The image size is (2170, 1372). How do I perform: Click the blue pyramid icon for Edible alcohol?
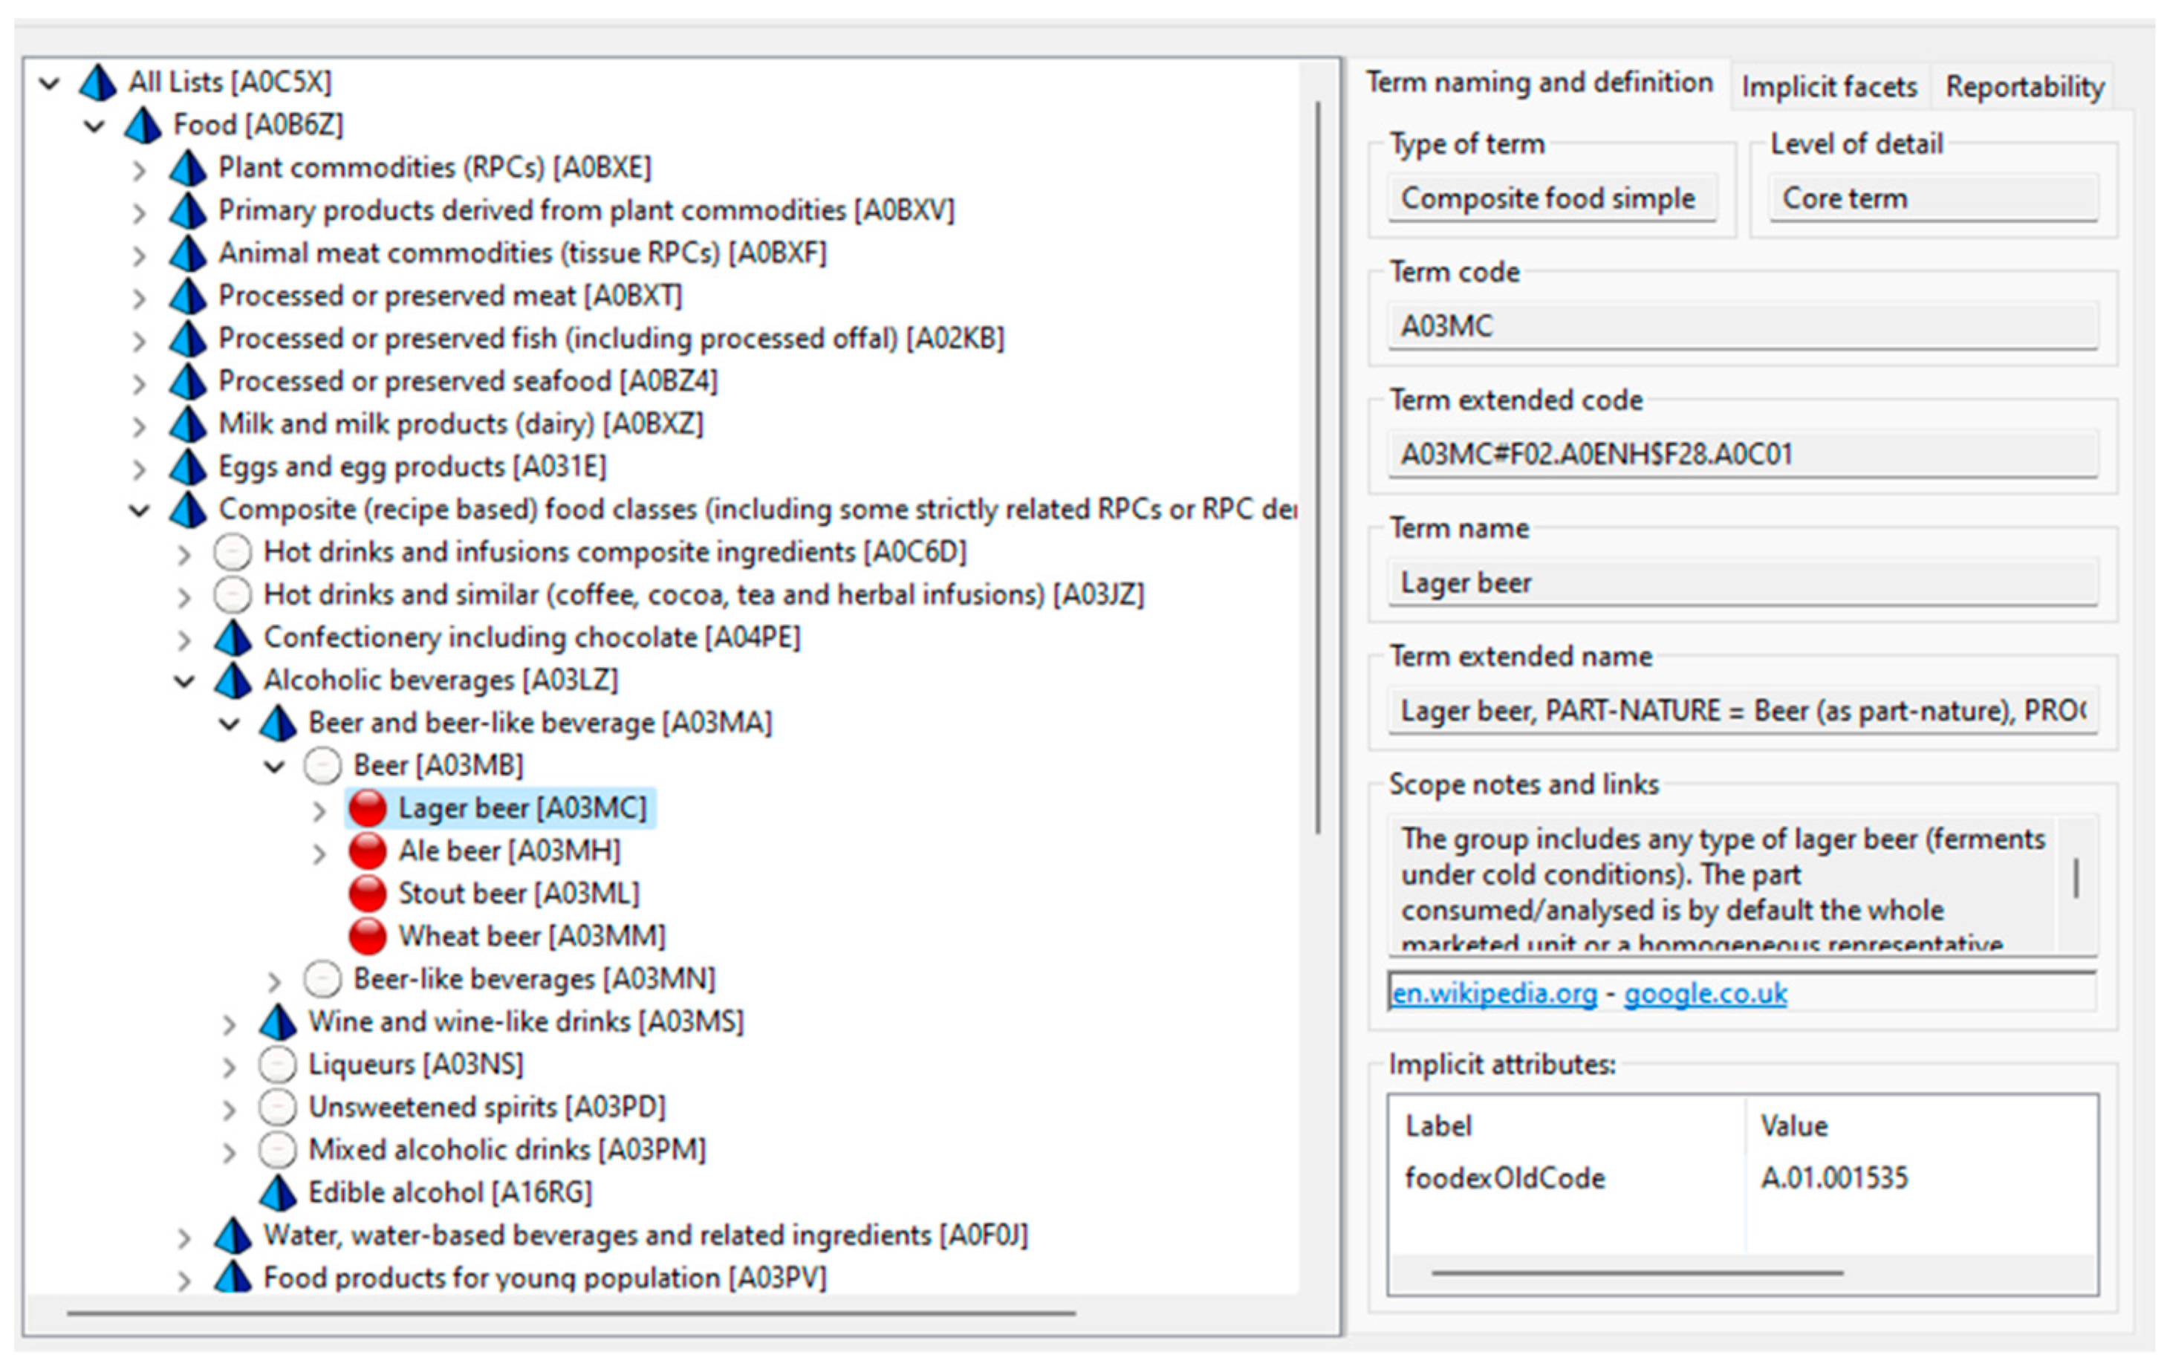[x=278, y=1193]
